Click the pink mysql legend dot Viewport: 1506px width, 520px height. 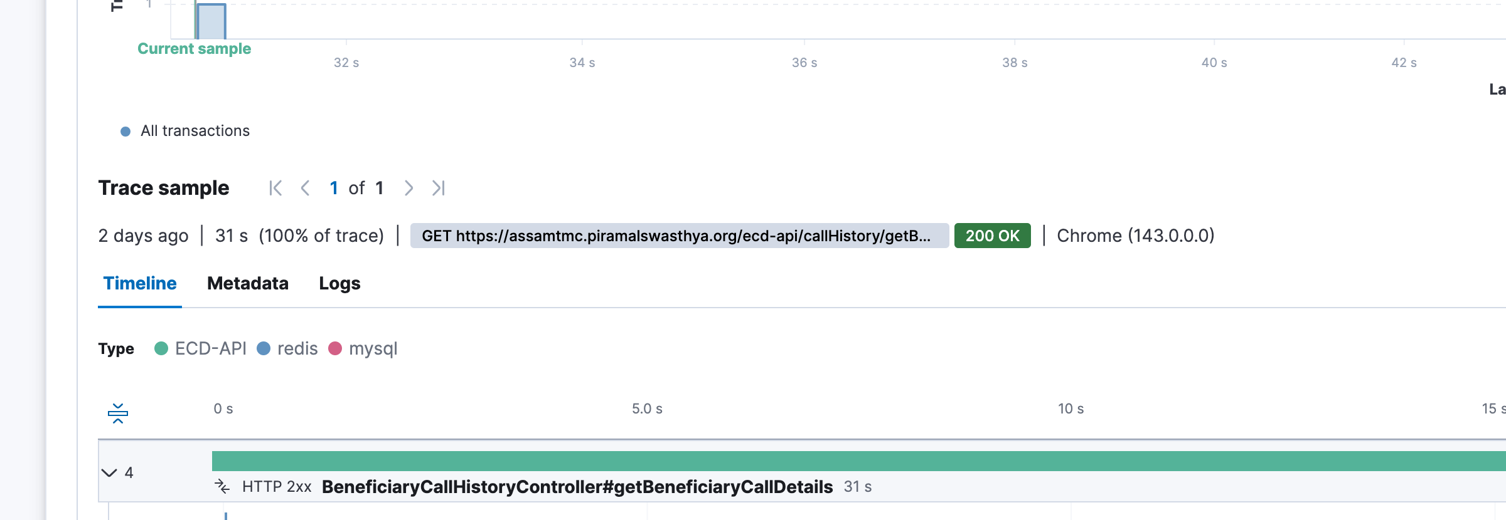pyautogui.click(x=335, y=348)
